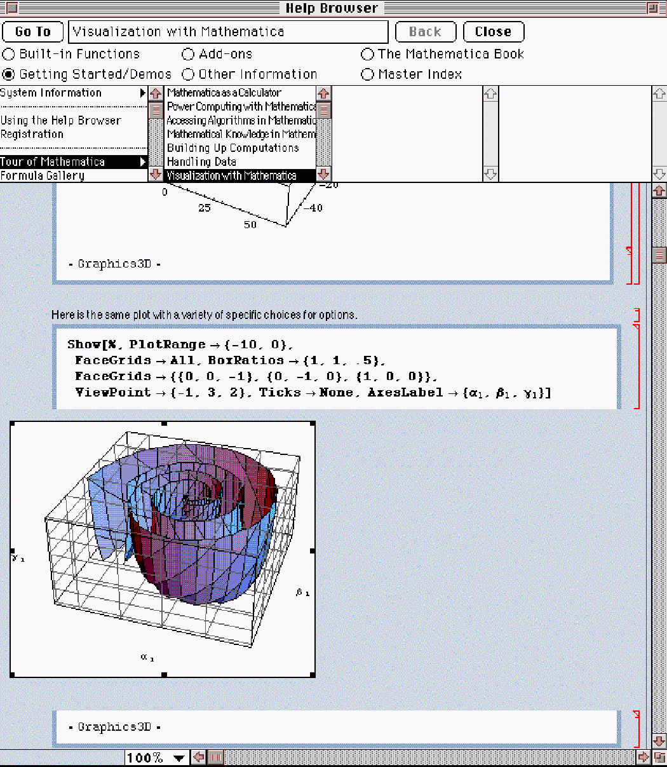
Task: Click the main vertical scrollbar thumb
Action: click(x=659, y=255)
